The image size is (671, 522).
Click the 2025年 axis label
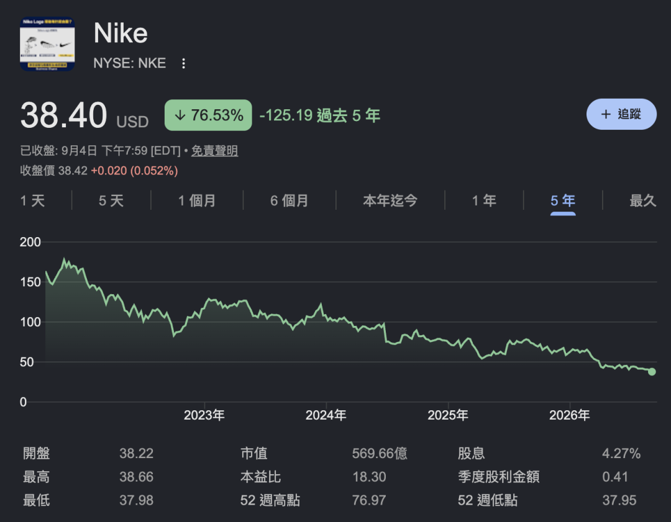coord(448,415)
